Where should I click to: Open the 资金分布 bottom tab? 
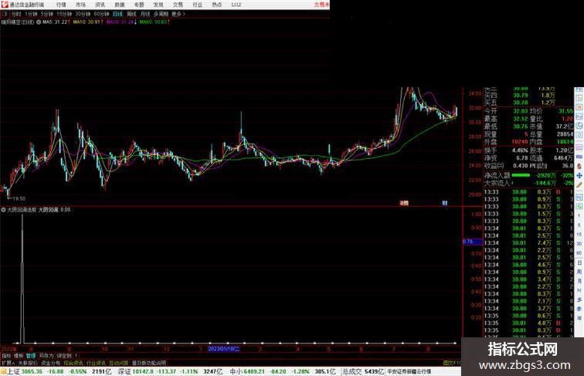[x=51, y=362]
